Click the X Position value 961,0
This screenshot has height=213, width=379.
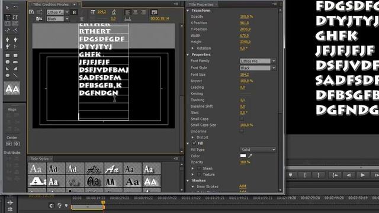pos(245,22)
